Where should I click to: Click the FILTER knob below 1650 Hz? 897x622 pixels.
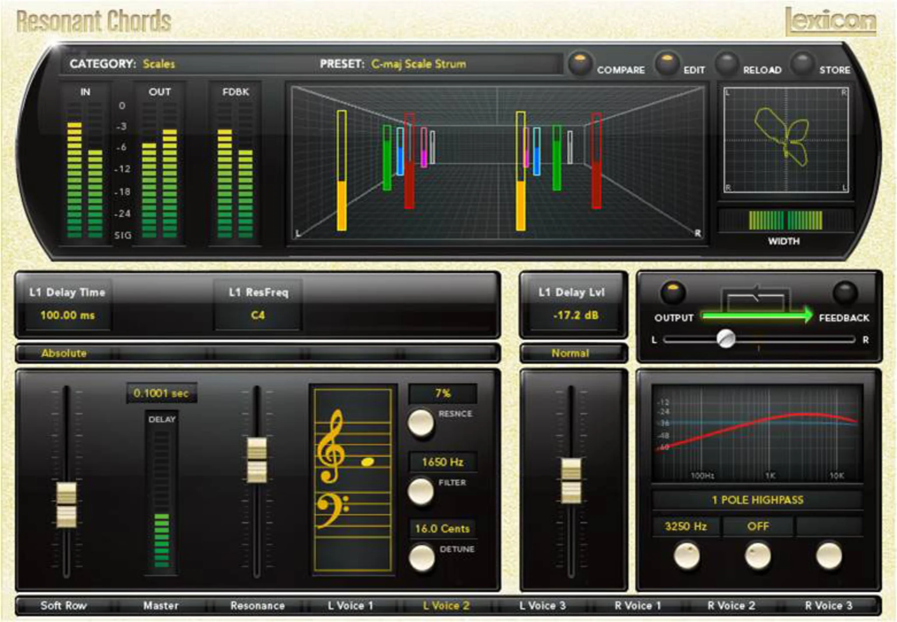pos(420,490)
